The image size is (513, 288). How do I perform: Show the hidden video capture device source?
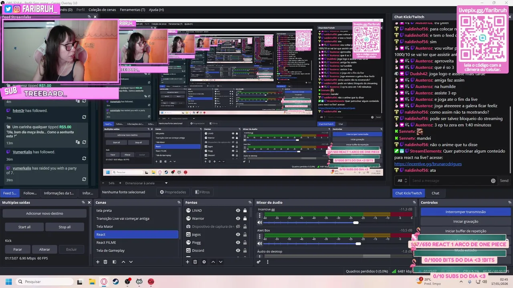238,226
